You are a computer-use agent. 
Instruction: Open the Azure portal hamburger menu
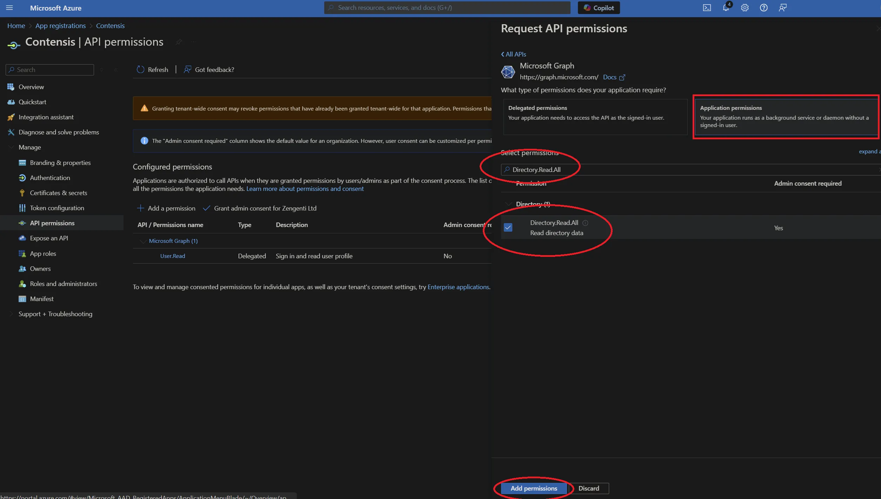[x=9, y=8]
